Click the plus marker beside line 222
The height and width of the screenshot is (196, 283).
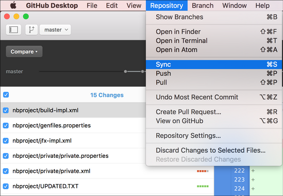(253, 171)
